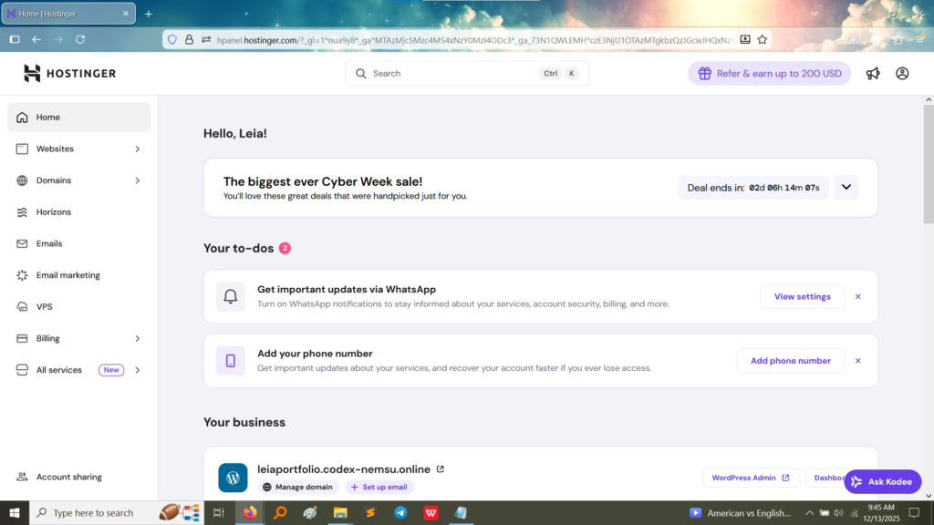The width and height of the screenshot is (934, 525).
Task: Click the Hostinger logo
Action: [x=70, y=74]
